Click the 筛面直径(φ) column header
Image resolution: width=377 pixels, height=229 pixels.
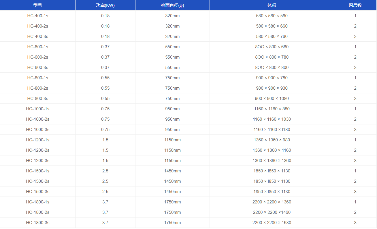click(173, 5)
